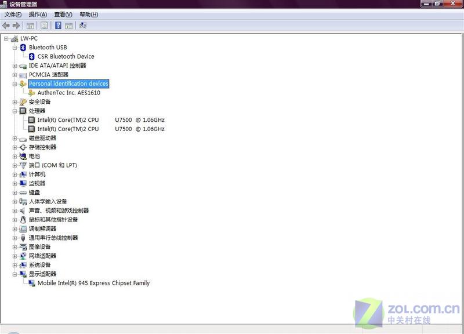Click the 通用串行总线控制器 USB icon
464x334 pixels.
23,238
